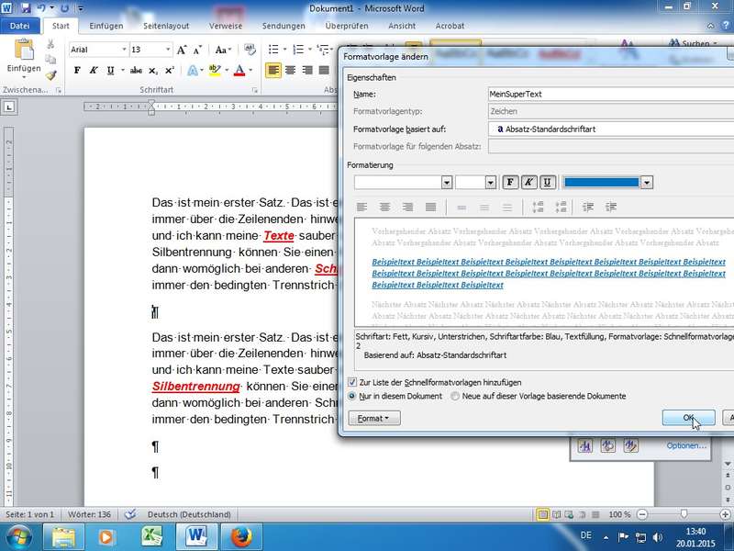
Task: Click the Save icon in quick access toolbar
Action: (26, 8)
